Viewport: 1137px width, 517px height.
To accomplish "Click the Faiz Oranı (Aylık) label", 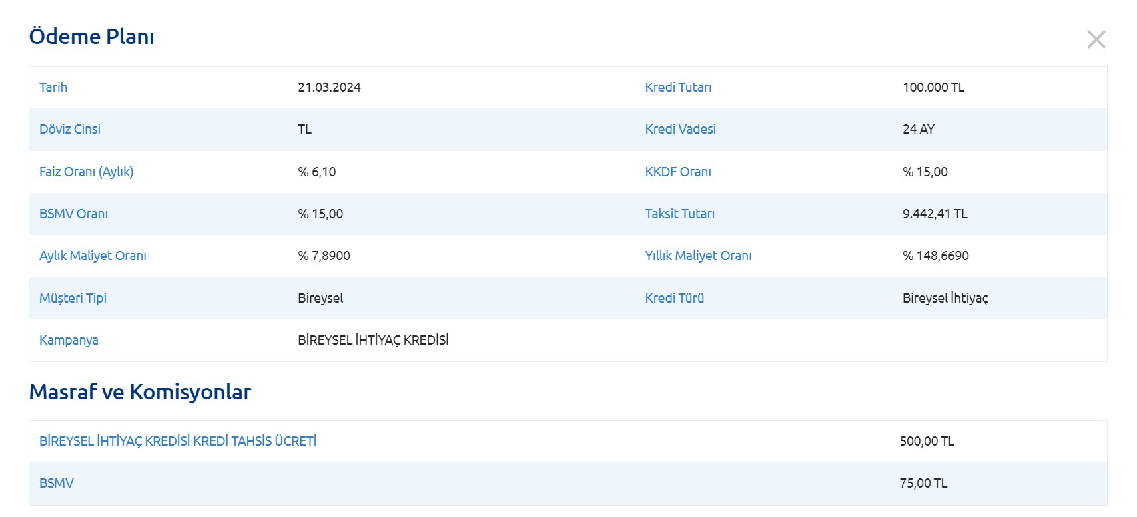I will coord(86,172).
